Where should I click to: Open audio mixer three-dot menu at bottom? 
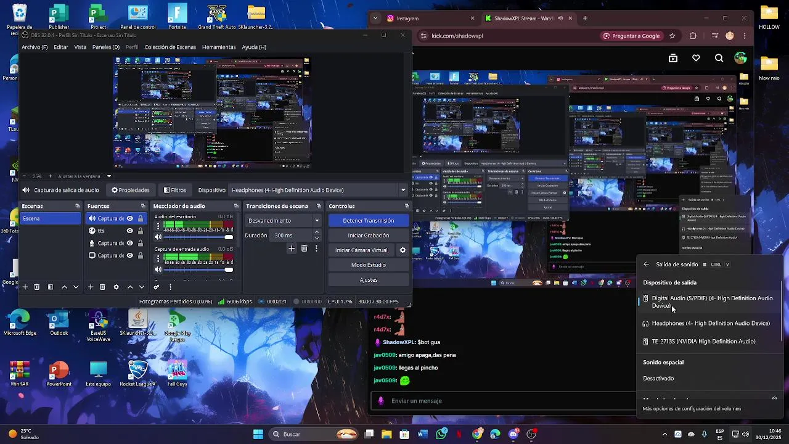pos(170,287)
